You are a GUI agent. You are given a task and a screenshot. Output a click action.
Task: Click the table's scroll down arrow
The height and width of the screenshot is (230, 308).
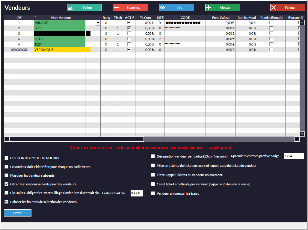click(x=302, y=134)
